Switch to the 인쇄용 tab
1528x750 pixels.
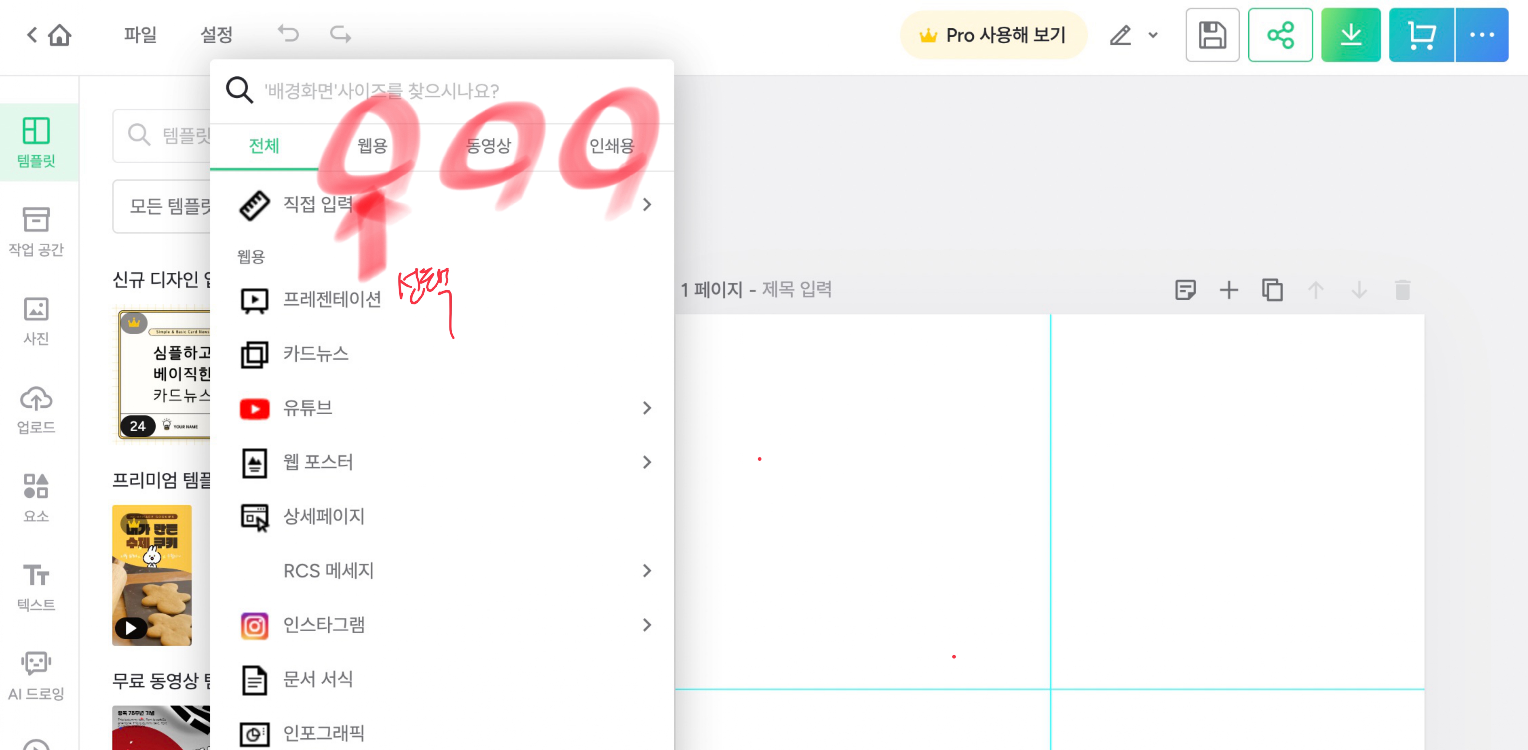(x=611, y=146)
